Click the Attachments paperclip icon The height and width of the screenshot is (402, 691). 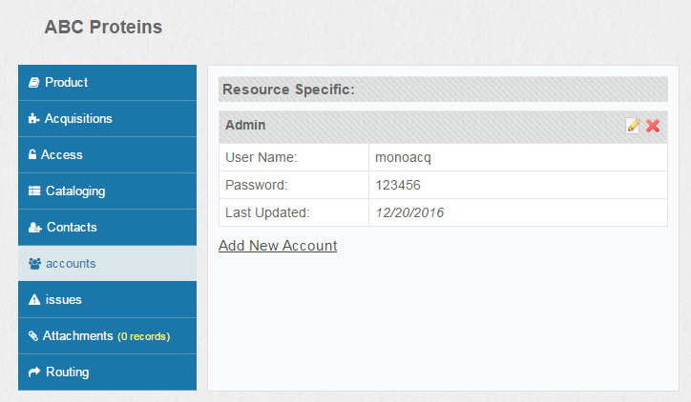click(x=33, y=336)
